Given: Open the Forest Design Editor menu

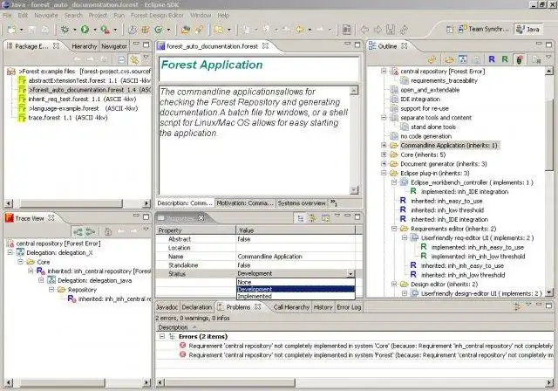Looking at the screenshot, I should pyautogui.click(x=157, y=15).
